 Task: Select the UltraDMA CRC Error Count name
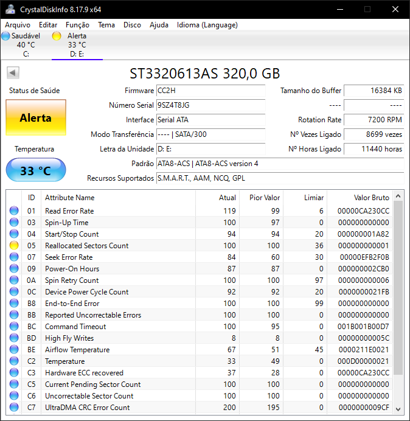coord(87,407)
